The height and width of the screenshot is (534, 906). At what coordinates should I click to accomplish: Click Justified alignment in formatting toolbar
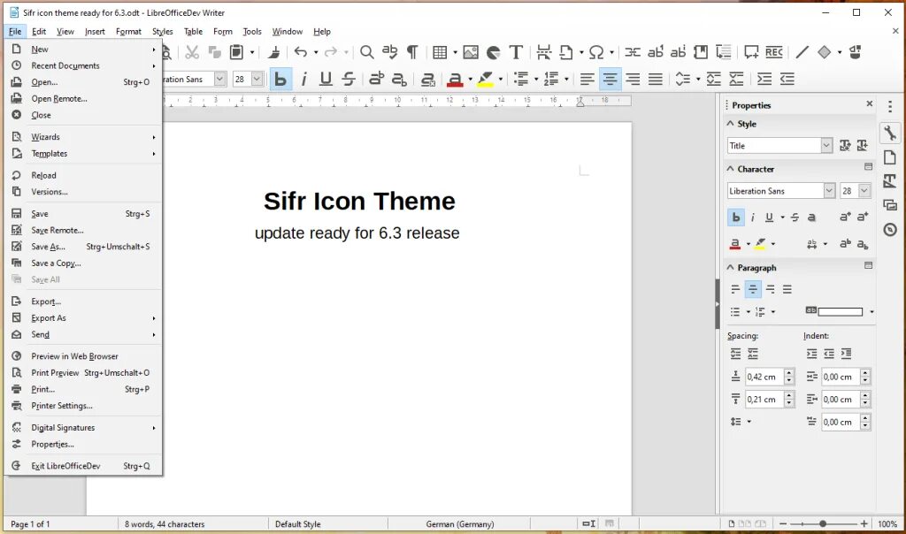coord(656,79)
